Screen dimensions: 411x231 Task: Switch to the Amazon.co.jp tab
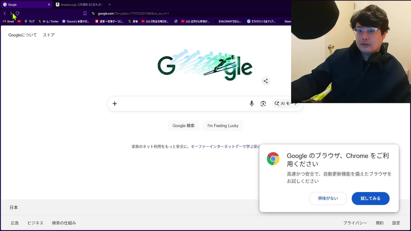(79, 4)
